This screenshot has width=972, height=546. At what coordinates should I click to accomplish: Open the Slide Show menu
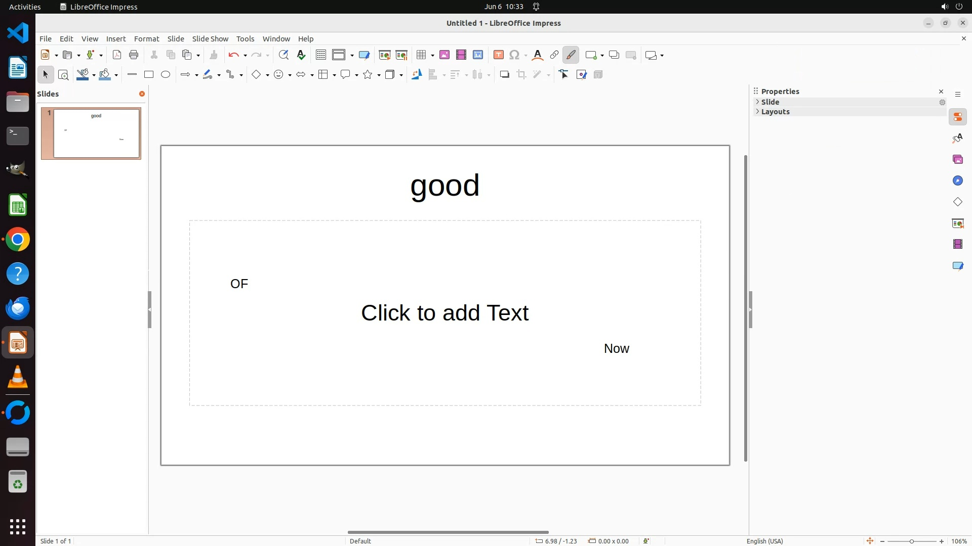tap(210, 39)
